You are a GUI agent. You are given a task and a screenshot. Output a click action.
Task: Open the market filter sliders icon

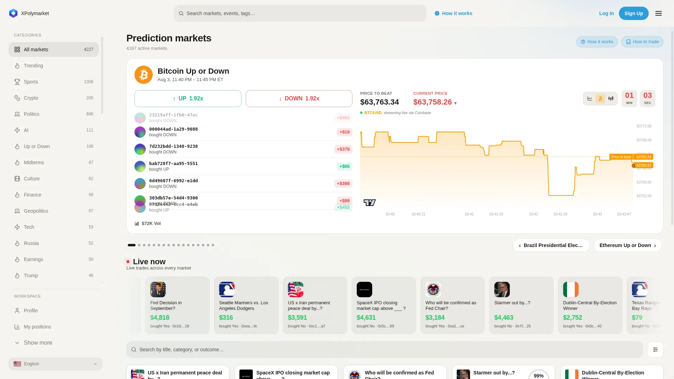coord(655,350)
